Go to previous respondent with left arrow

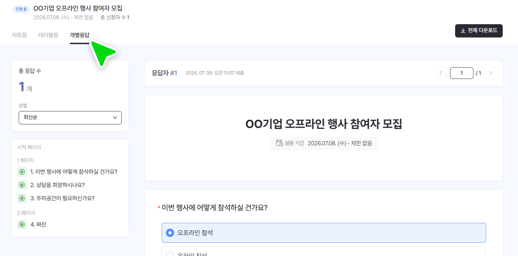[x=441, y=73]
